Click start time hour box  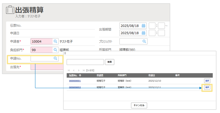click(152, 26)
